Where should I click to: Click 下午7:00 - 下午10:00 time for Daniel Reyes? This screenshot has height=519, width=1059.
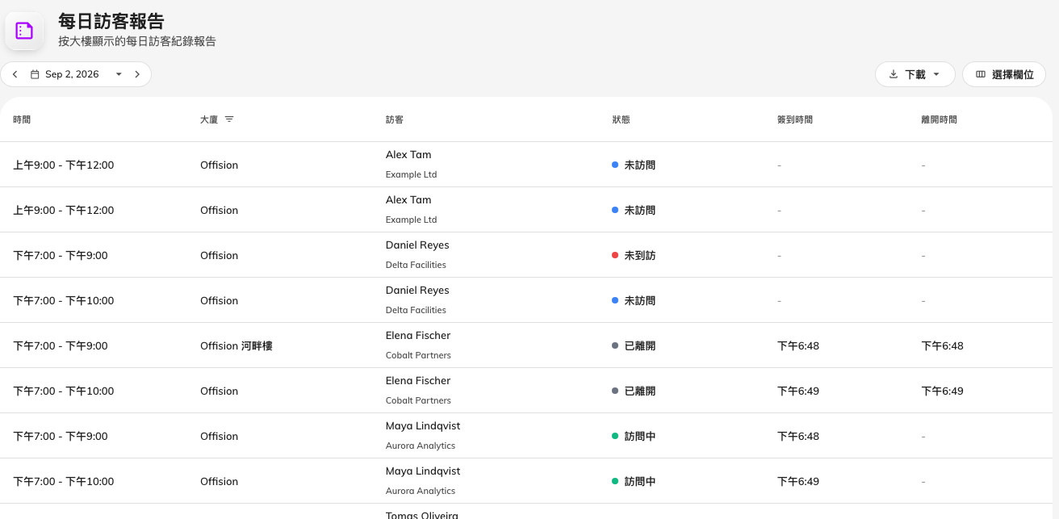click(64, 300)
